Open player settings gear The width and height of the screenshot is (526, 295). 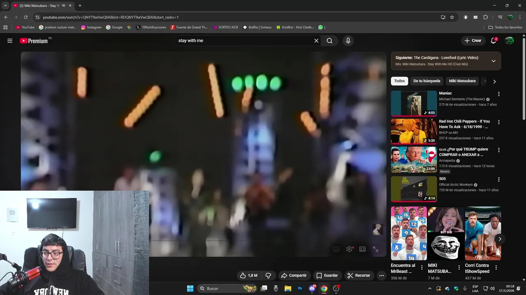[349, 249]
